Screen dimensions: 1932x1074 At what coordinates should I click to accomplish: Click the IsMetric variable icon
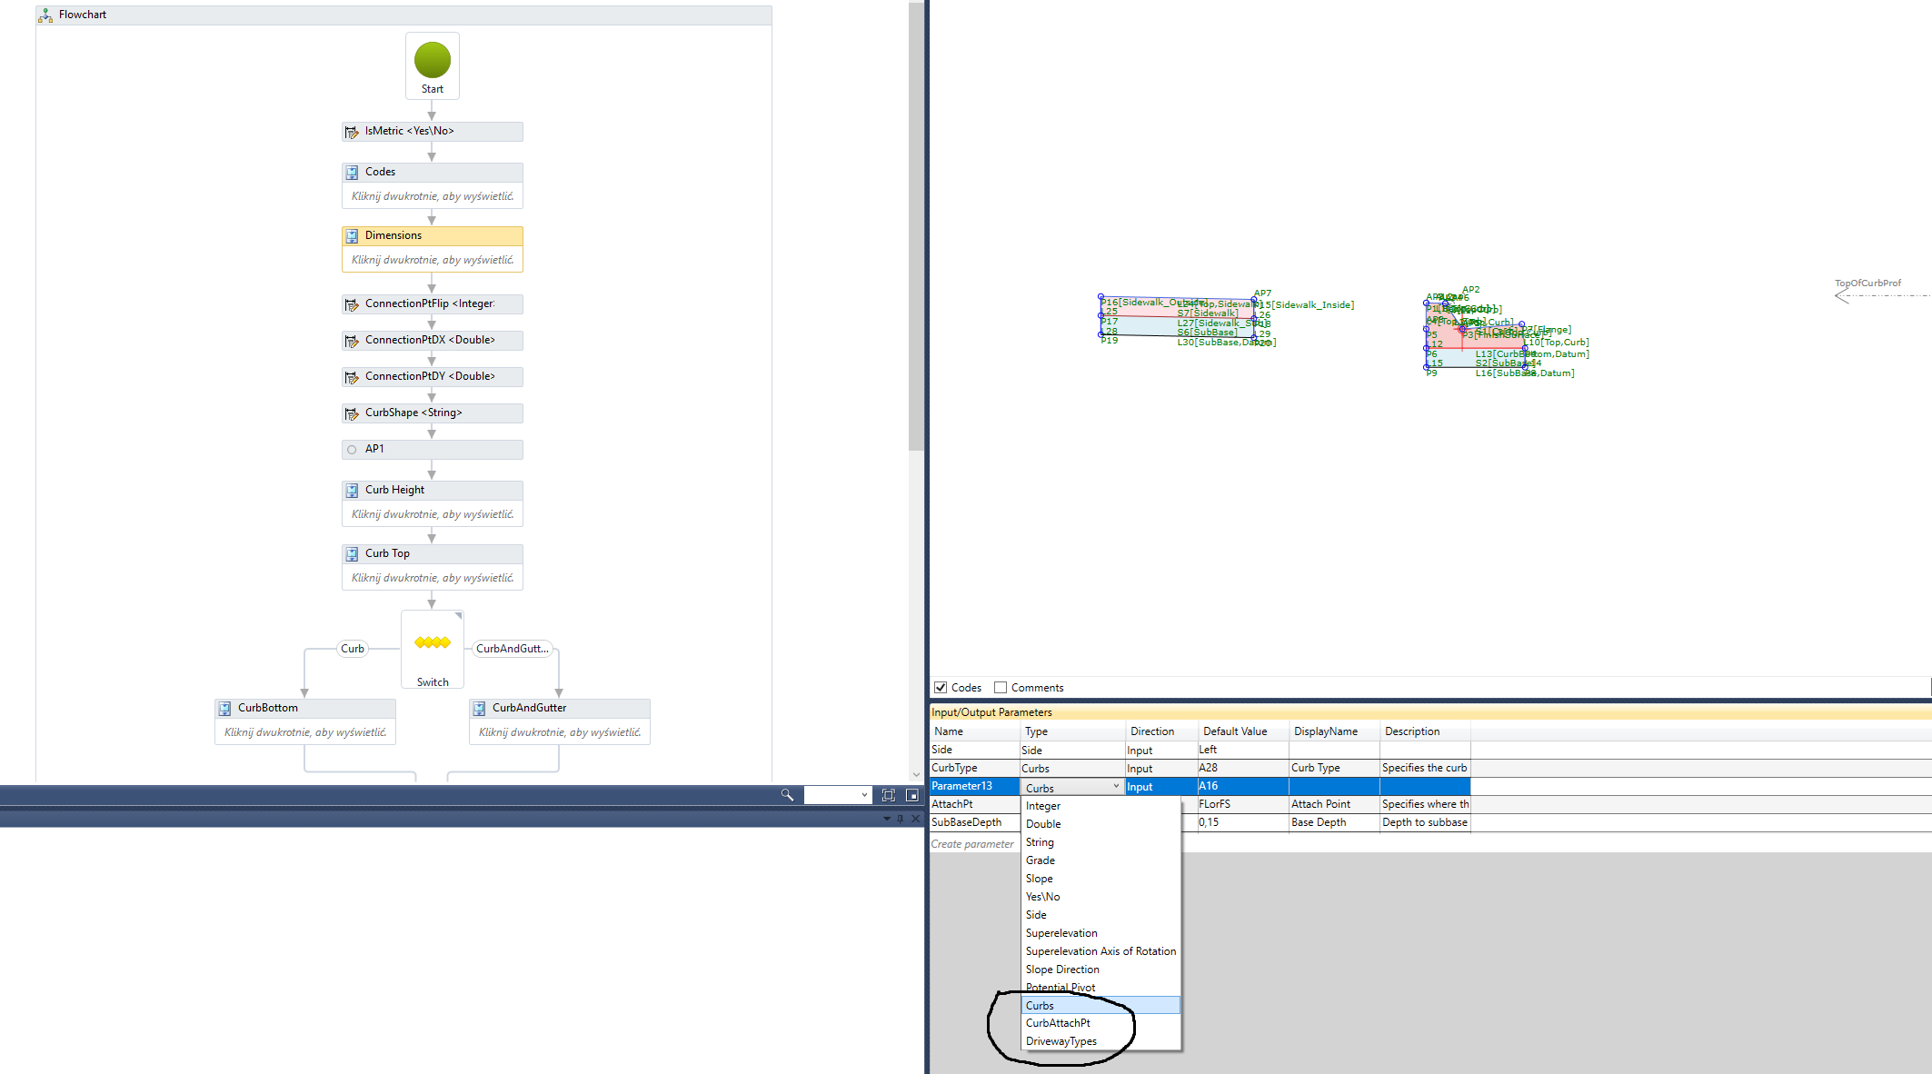(x=352, y=132)
